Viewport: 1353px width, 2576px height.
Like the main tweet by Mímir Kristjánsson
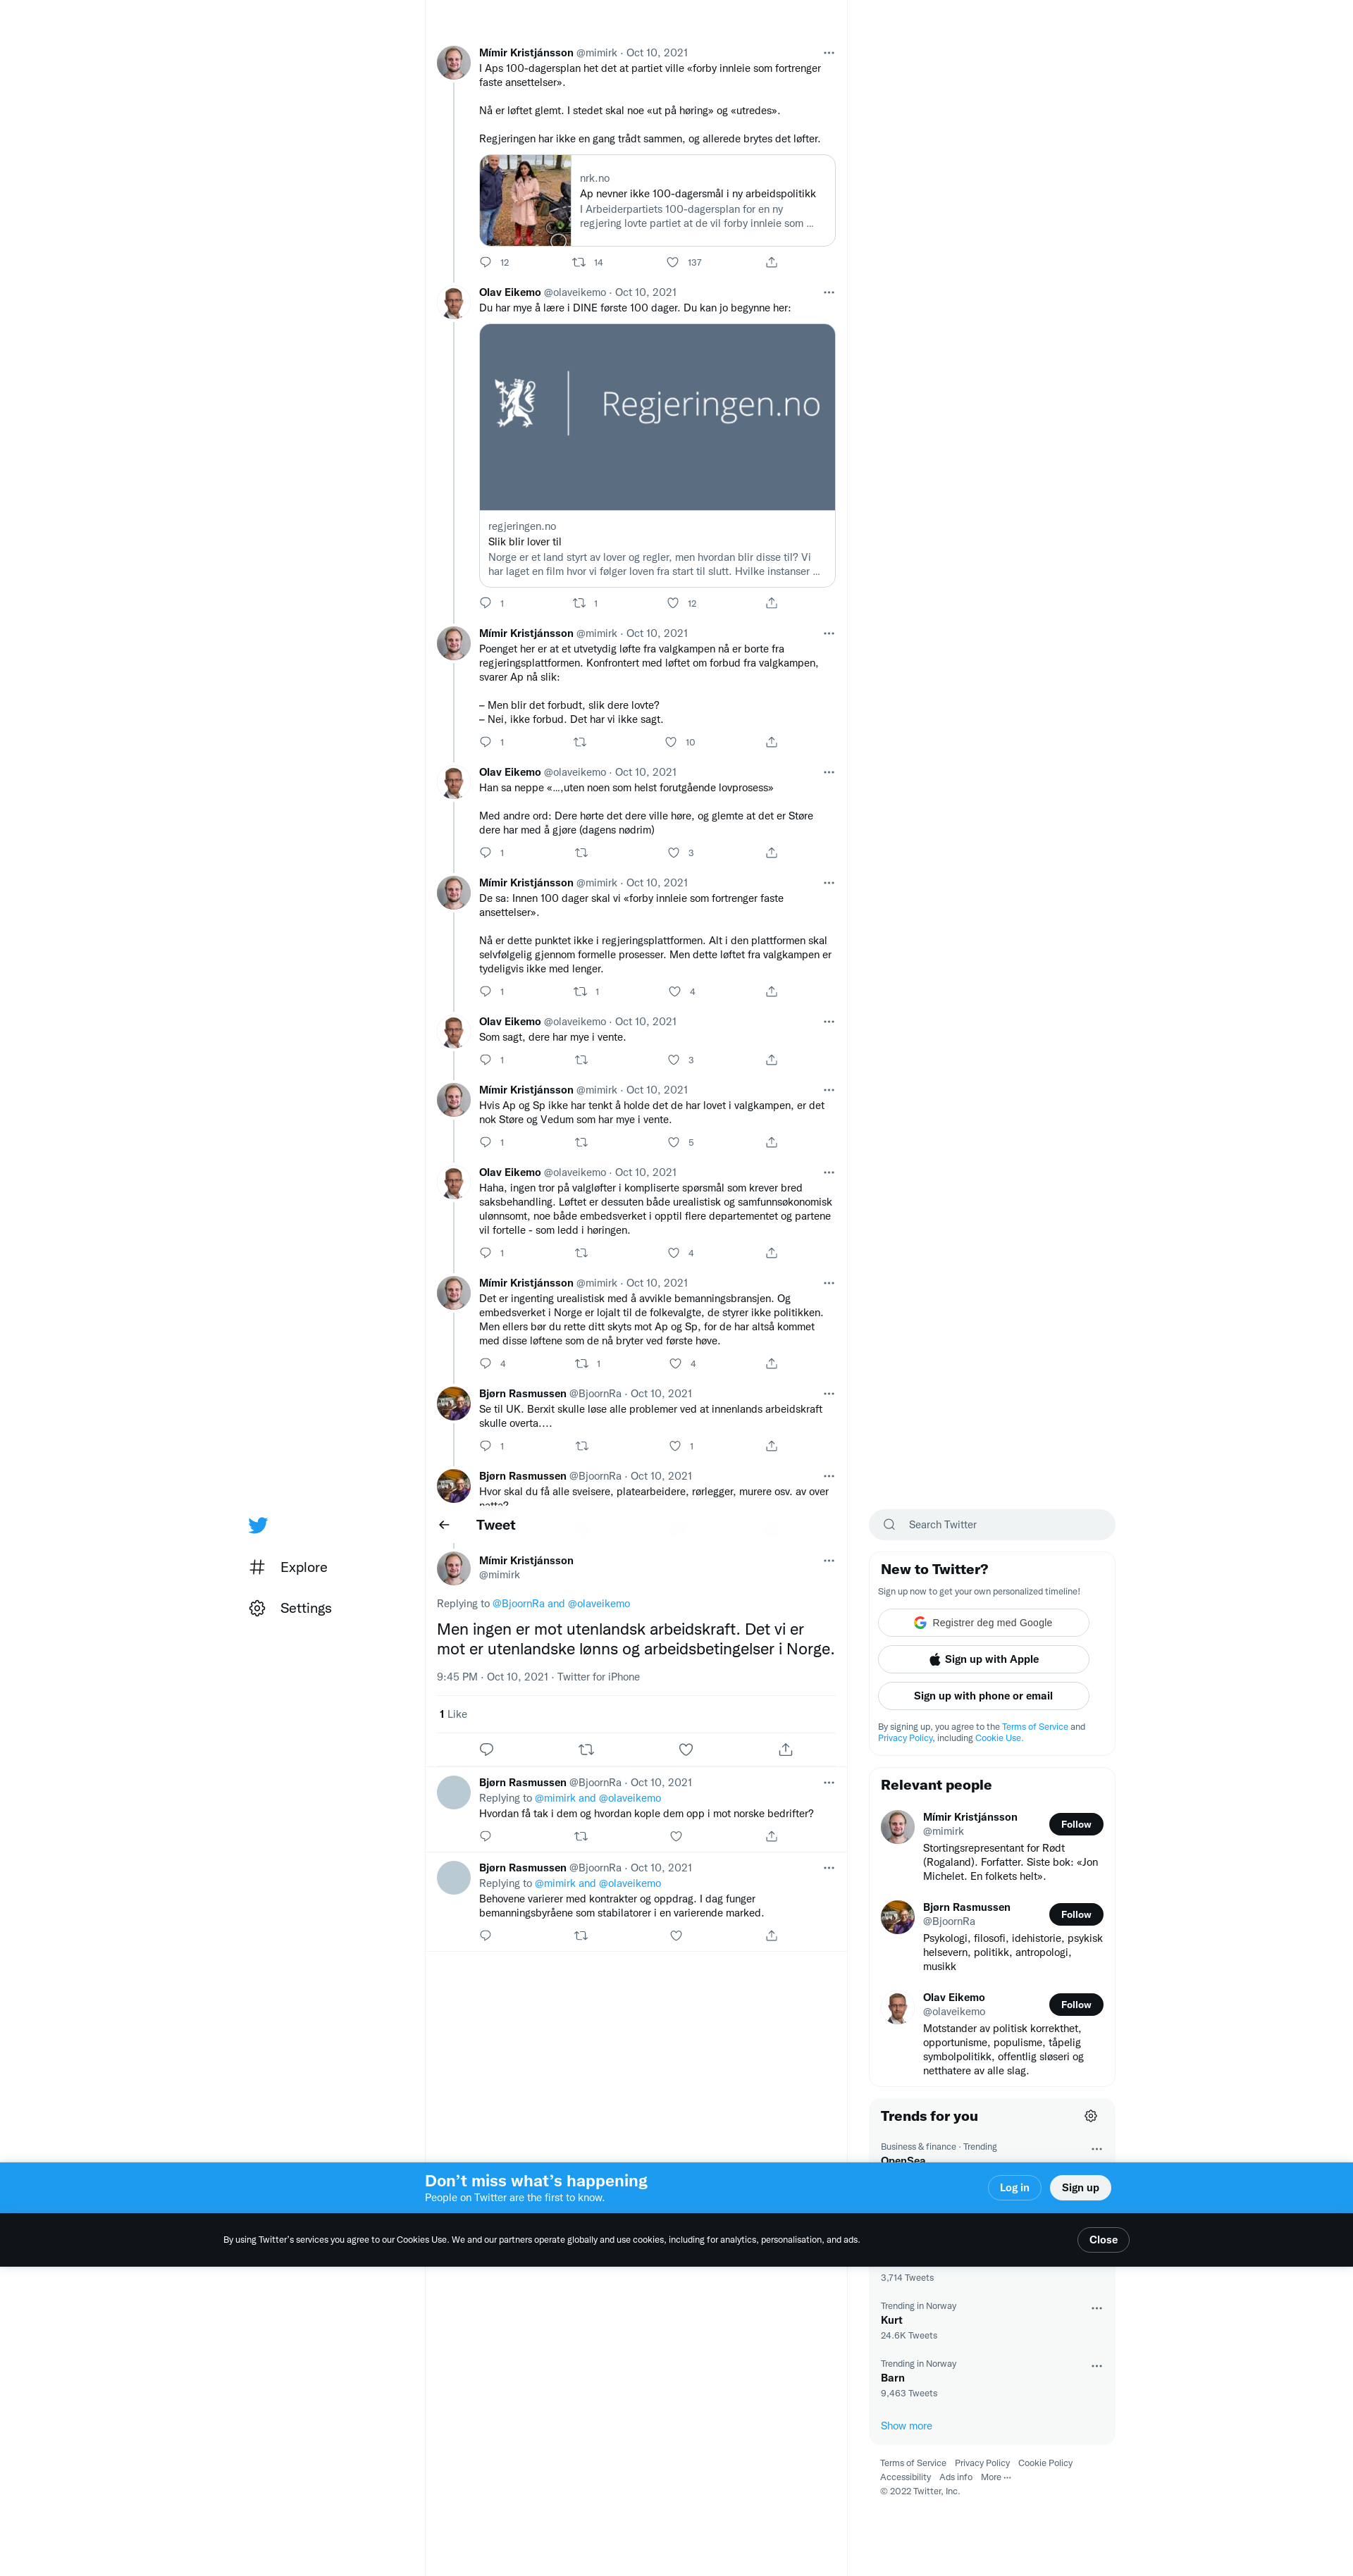(x=686, y=1749)
